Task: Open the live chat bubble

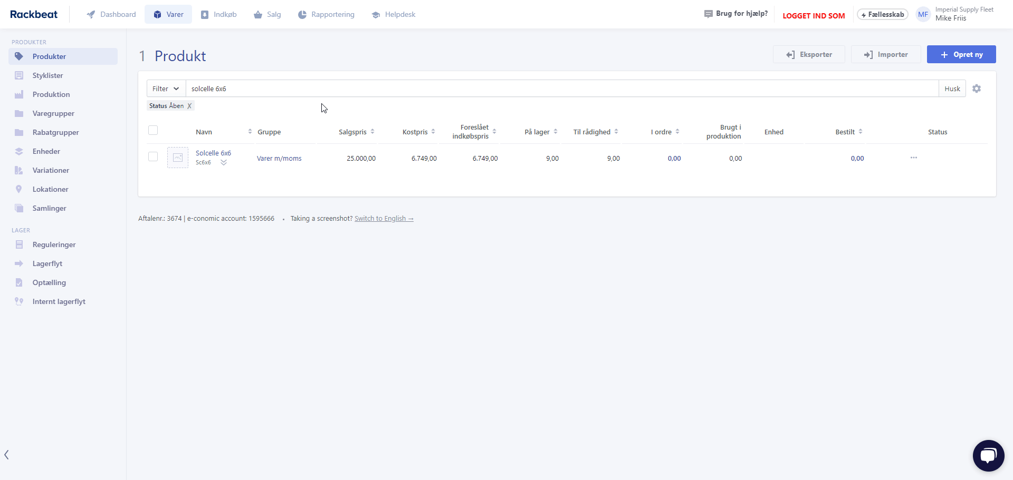Action: coord(988,456)
